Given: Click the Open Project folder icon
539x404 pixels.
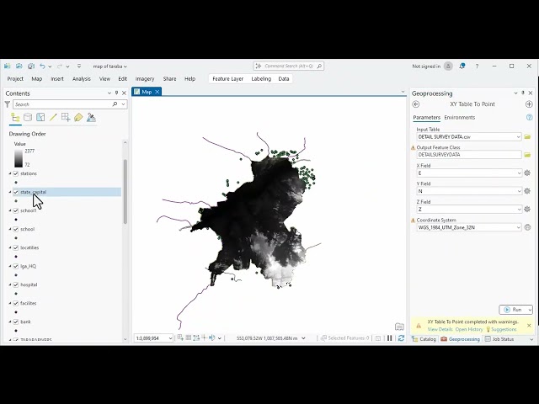Looking at the screenshot, I should (x=19, y=66).
